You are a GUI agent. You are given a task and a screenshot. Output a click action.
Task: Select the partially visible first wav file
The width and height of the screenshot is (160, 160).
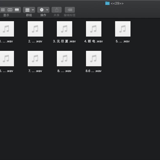click(7, 29)
